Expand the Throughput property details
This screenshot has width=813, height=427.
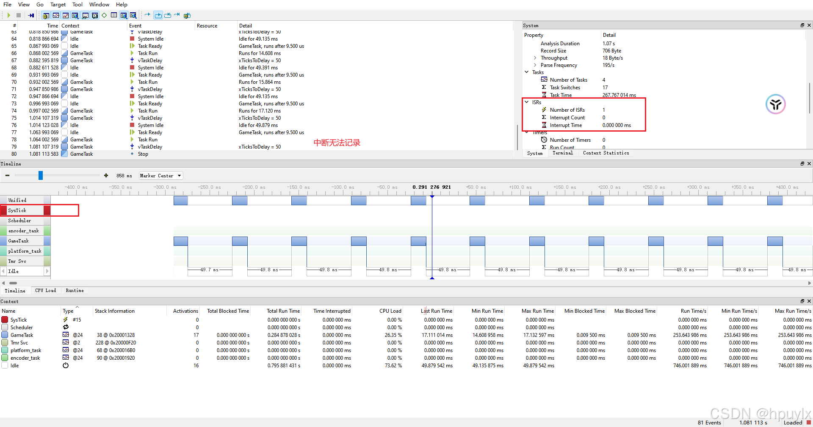(536, 58)
